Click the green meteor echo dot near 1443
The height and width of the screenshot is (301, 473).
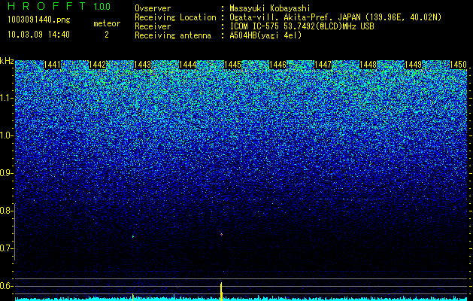pos(133,236)
